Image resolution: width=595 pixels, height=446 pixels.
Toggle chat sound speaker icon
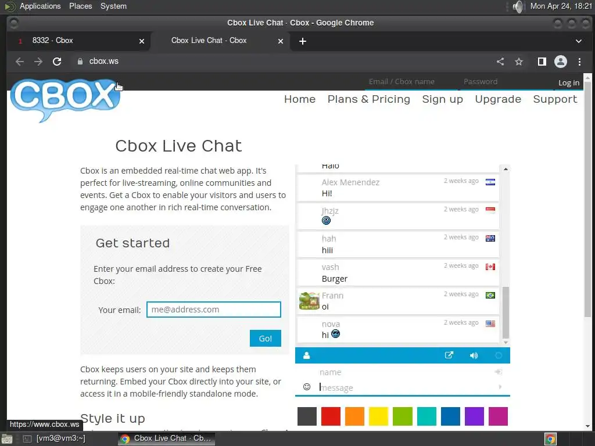(x=474, y=355)
